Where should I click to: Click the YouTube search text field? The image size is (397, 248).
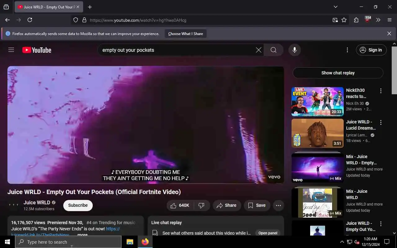[177, 50]
